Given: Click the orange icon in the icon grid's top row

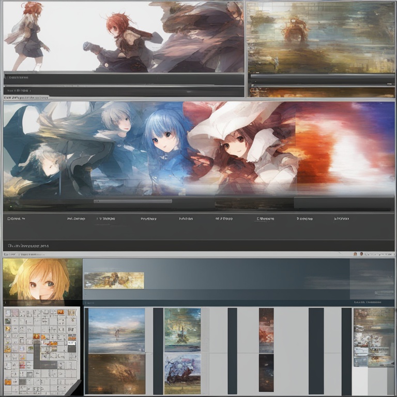Looking at the screenshot, I should tap(60, 312).
